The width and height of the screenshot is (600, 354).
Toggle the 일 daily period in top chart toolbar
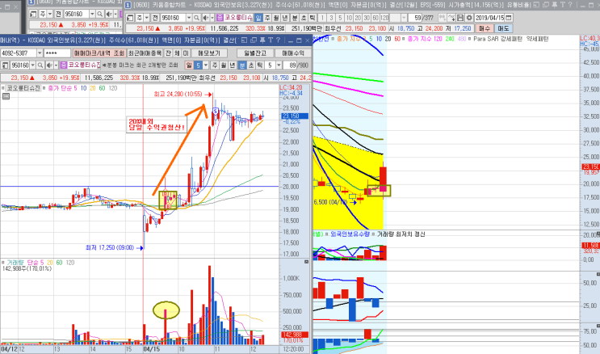tap(258, 18)
